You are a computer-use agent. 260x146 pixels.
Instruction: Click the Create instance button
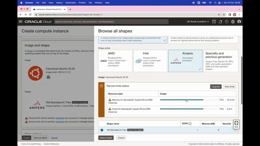[x=26, y=138]
